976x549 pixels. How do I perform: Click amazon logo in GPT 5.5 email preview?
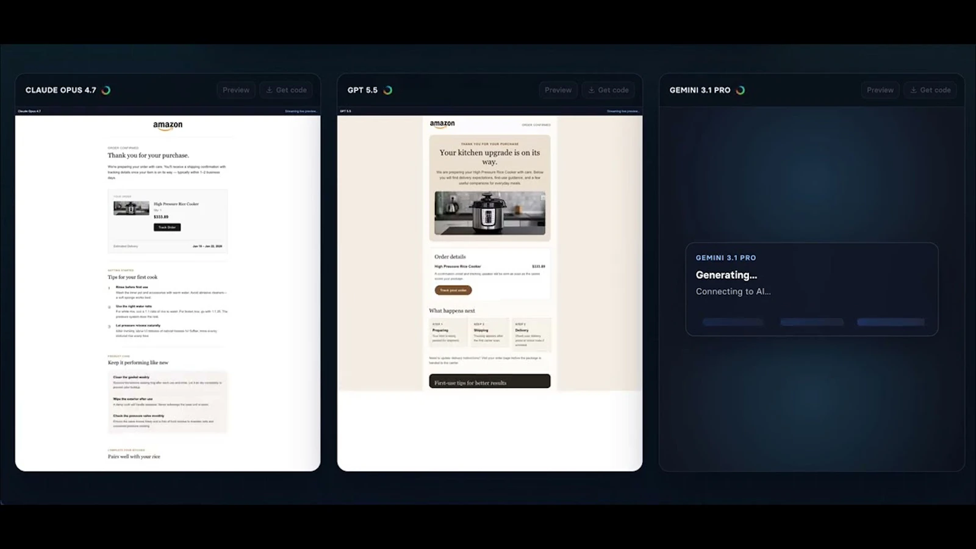(x=442, y=124)
